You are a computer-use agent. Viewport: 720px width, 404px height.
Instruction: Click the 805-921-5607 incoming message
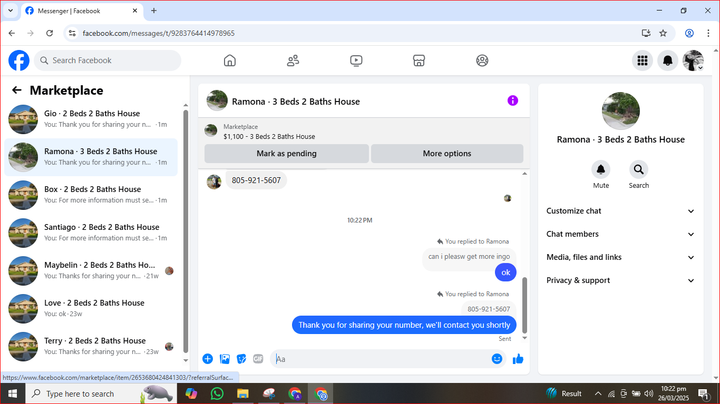[256, 180]
